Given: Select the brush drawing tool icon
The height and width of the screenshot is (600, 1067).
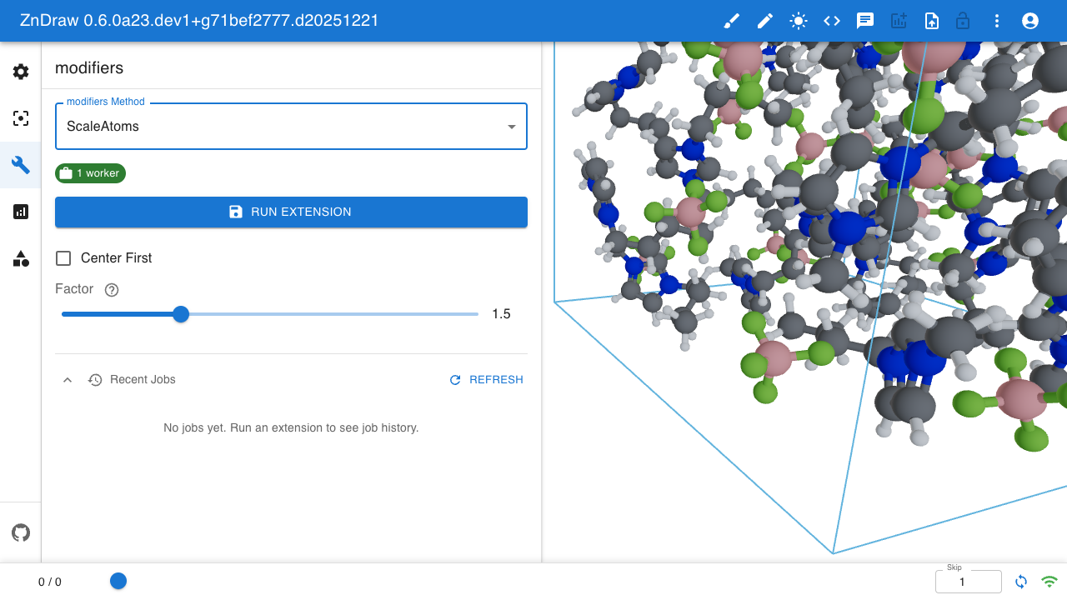Looking at the screenshot, I should [x=731, y=21].
